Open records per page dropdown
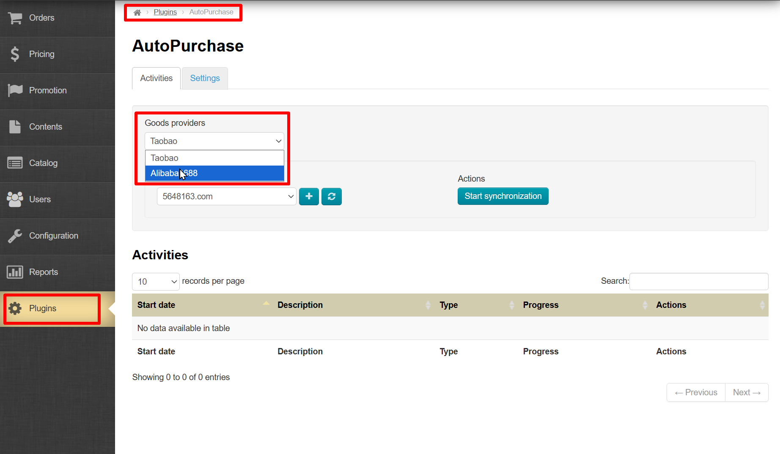 (156, 282)
